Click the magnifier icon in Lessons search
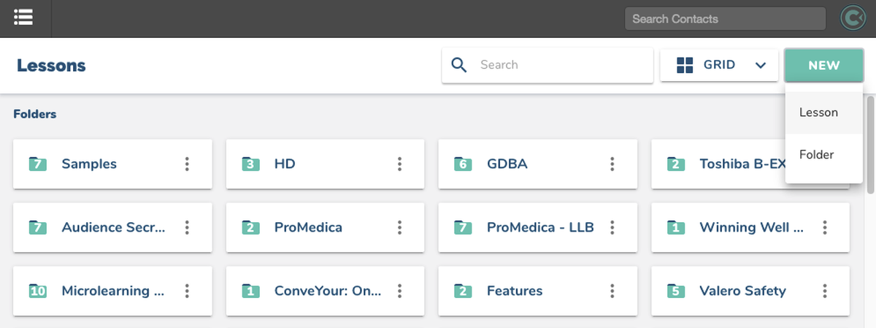Screen dimensions: 876x328 459,65
